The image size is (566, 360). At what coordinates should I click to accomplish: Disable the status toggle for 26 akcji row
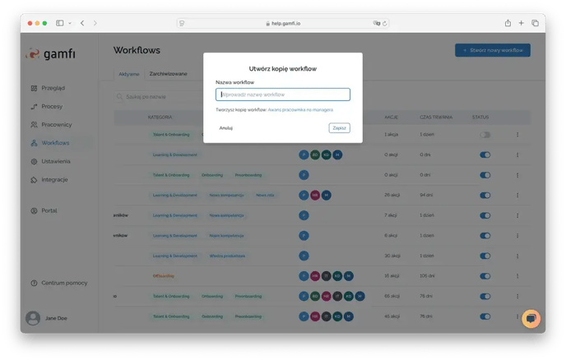point(485,195)
